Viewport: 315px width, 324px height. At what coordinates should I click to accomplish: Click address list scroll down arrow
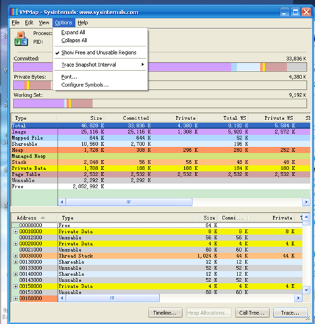(x=306, y=290)
